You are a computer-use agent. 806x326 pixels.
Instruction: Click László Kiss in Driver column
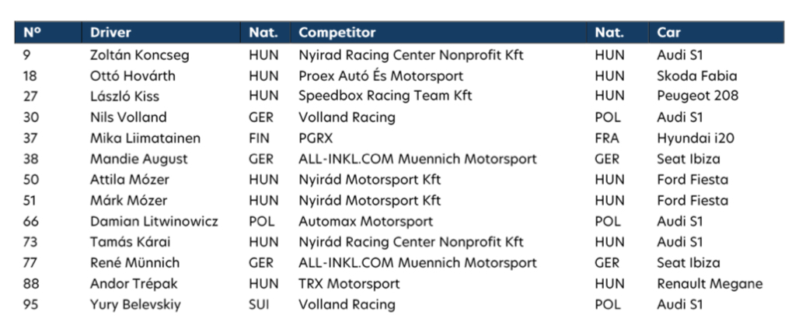tap(125, 96)
